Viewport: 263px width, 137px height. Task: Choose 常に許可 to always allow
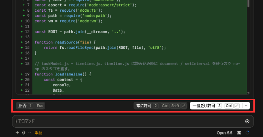tap(160, 106)
